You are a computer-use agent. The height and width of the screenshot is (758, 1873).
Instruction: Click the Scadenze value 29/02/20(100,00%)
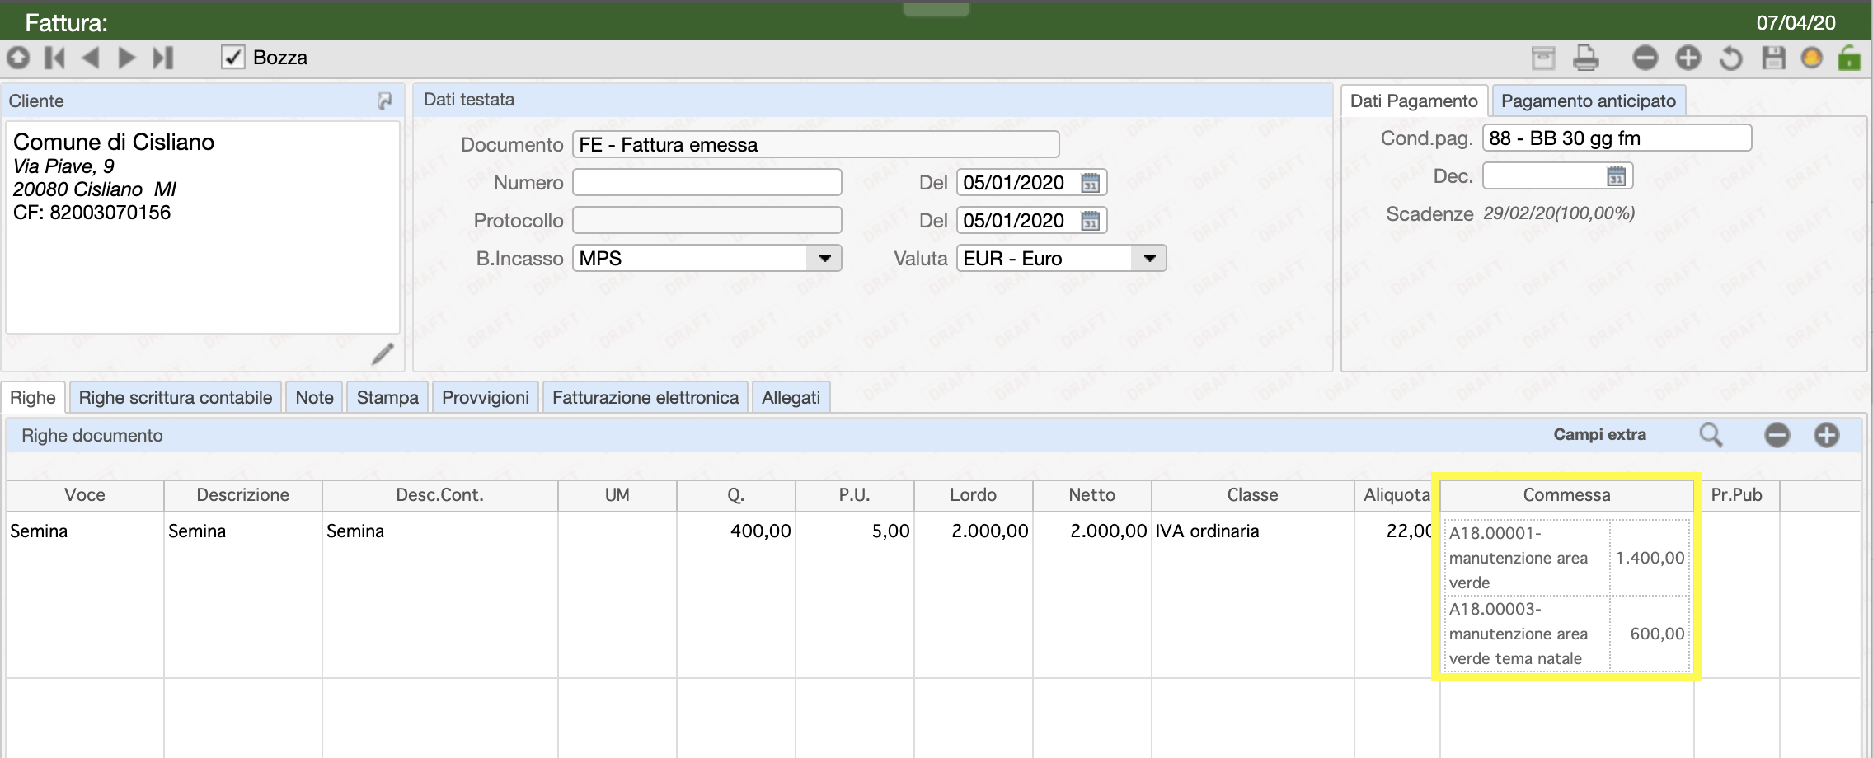(1559, 213)
